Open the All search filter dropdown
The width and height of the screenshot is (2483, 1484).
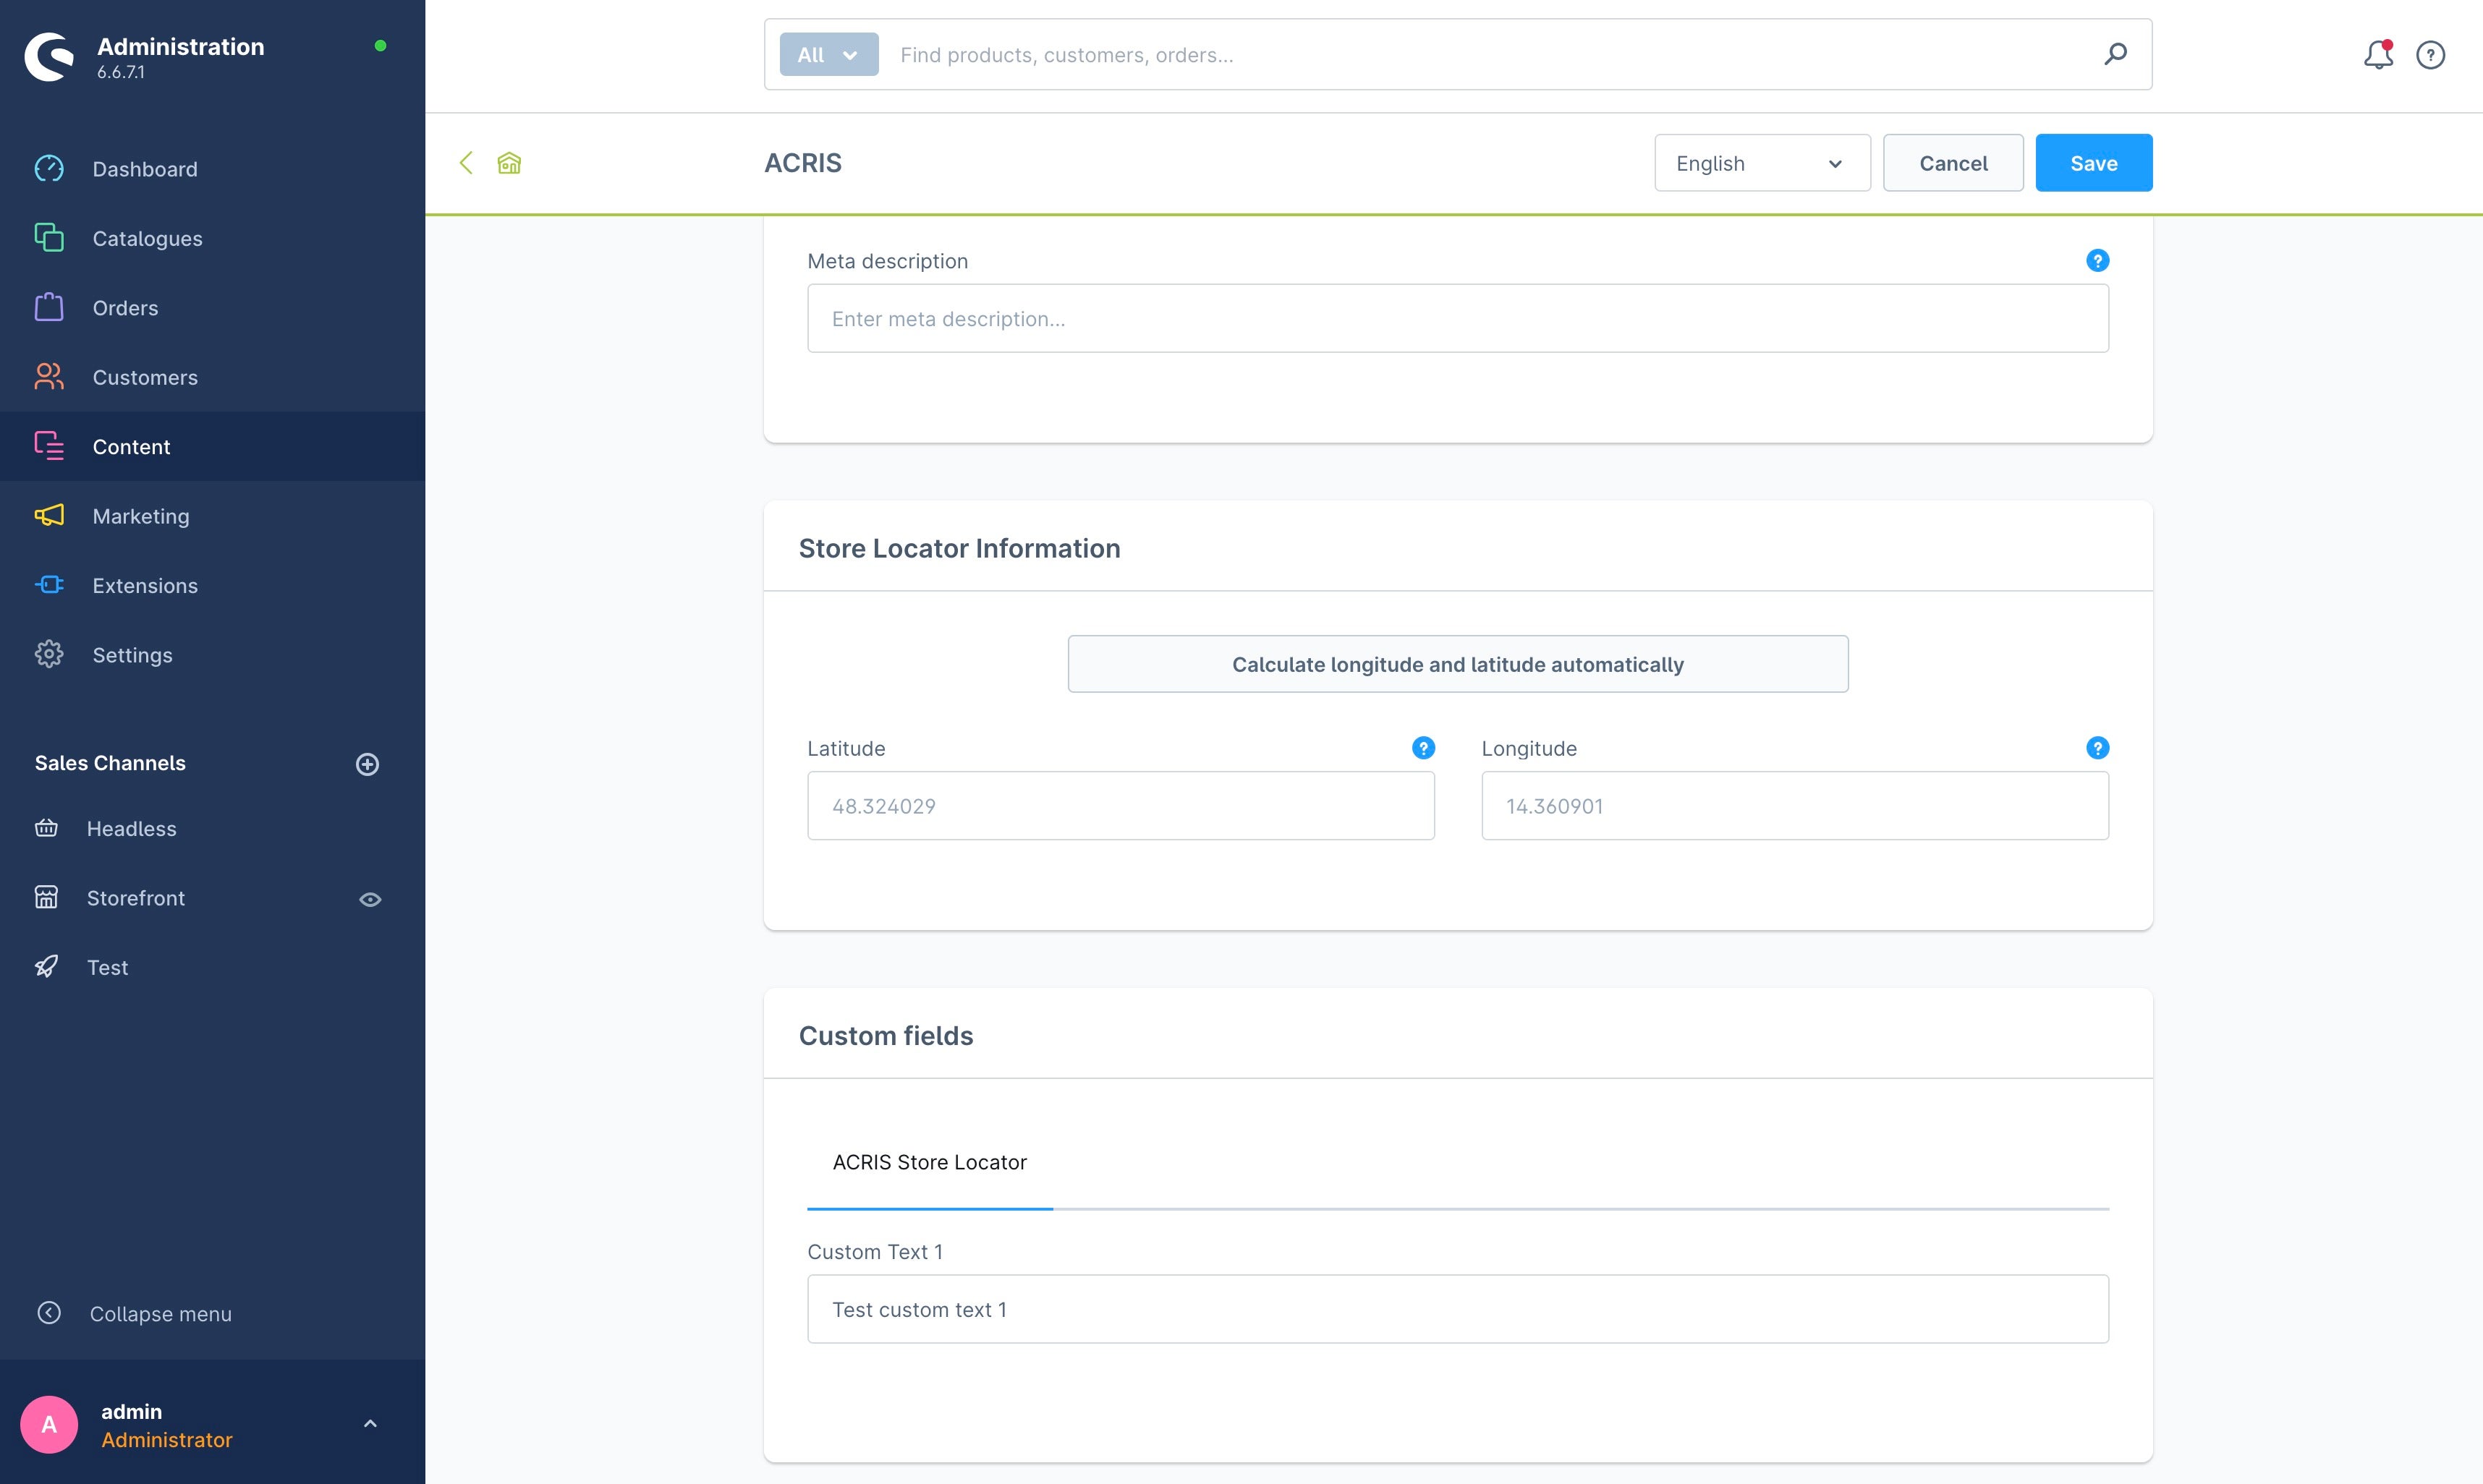click(x=828, y=54)
